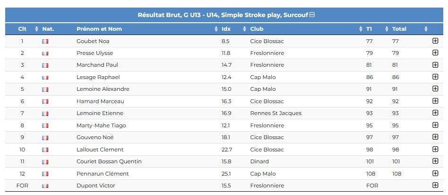Screen dimensions: 448x195
Task: Click the French flag for Goubet Noa
Action: tap(45, 41)
